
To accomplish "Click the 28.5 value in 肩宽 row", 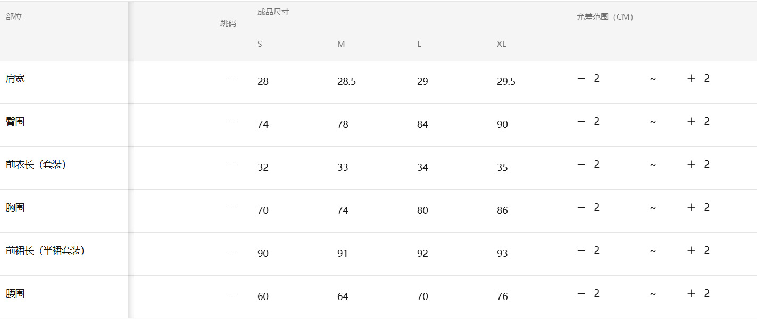I will [x=346, y=82].
